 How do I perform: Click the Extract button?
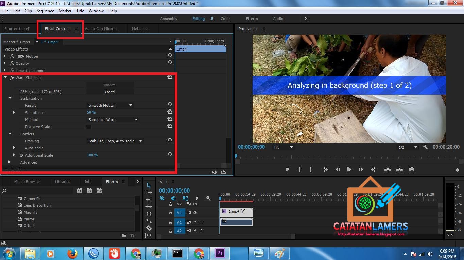399,169
